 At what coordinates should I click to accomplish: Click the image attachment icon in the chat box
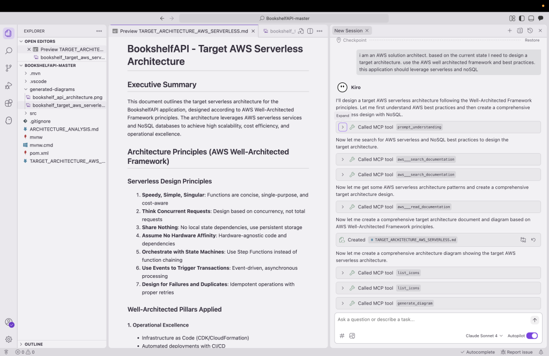(353, 335)
